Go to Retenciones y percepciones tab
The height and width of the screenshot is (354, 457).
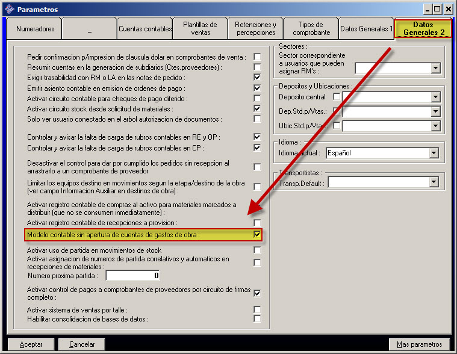point(255,29)
